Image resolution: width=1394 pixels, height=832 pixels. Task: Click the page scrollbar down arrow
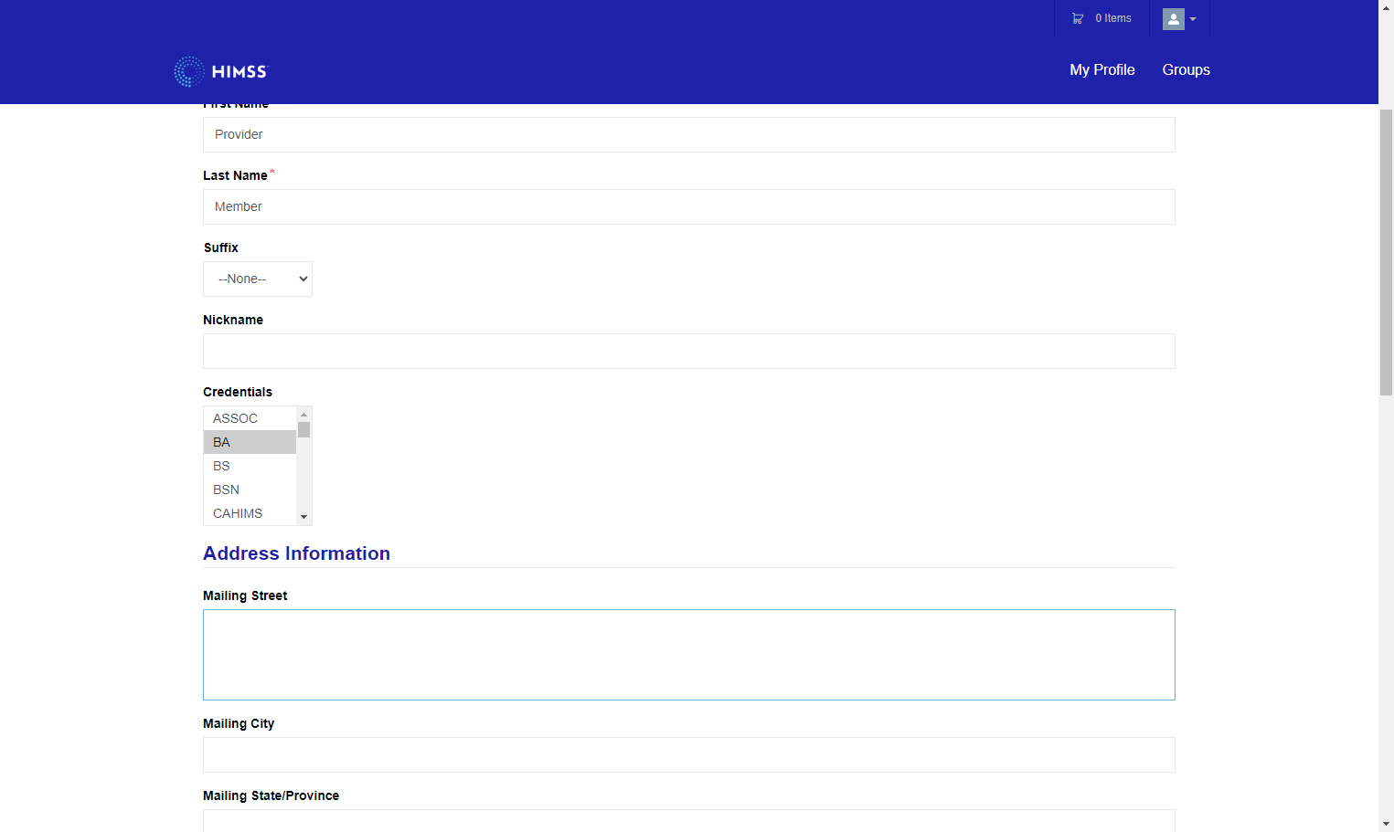pos(1386,824)
